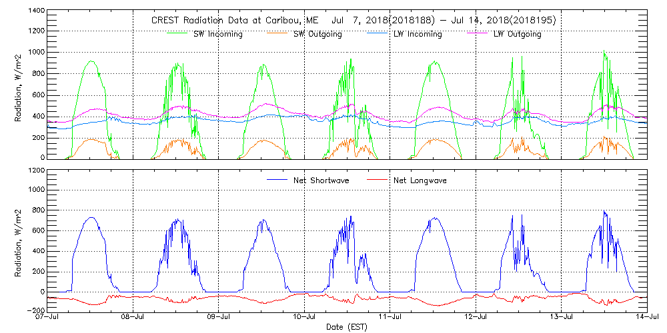The width and height of the screenshot is (667, 333).
Task: Select the 14-Jul date tick label
Action: 646,318
